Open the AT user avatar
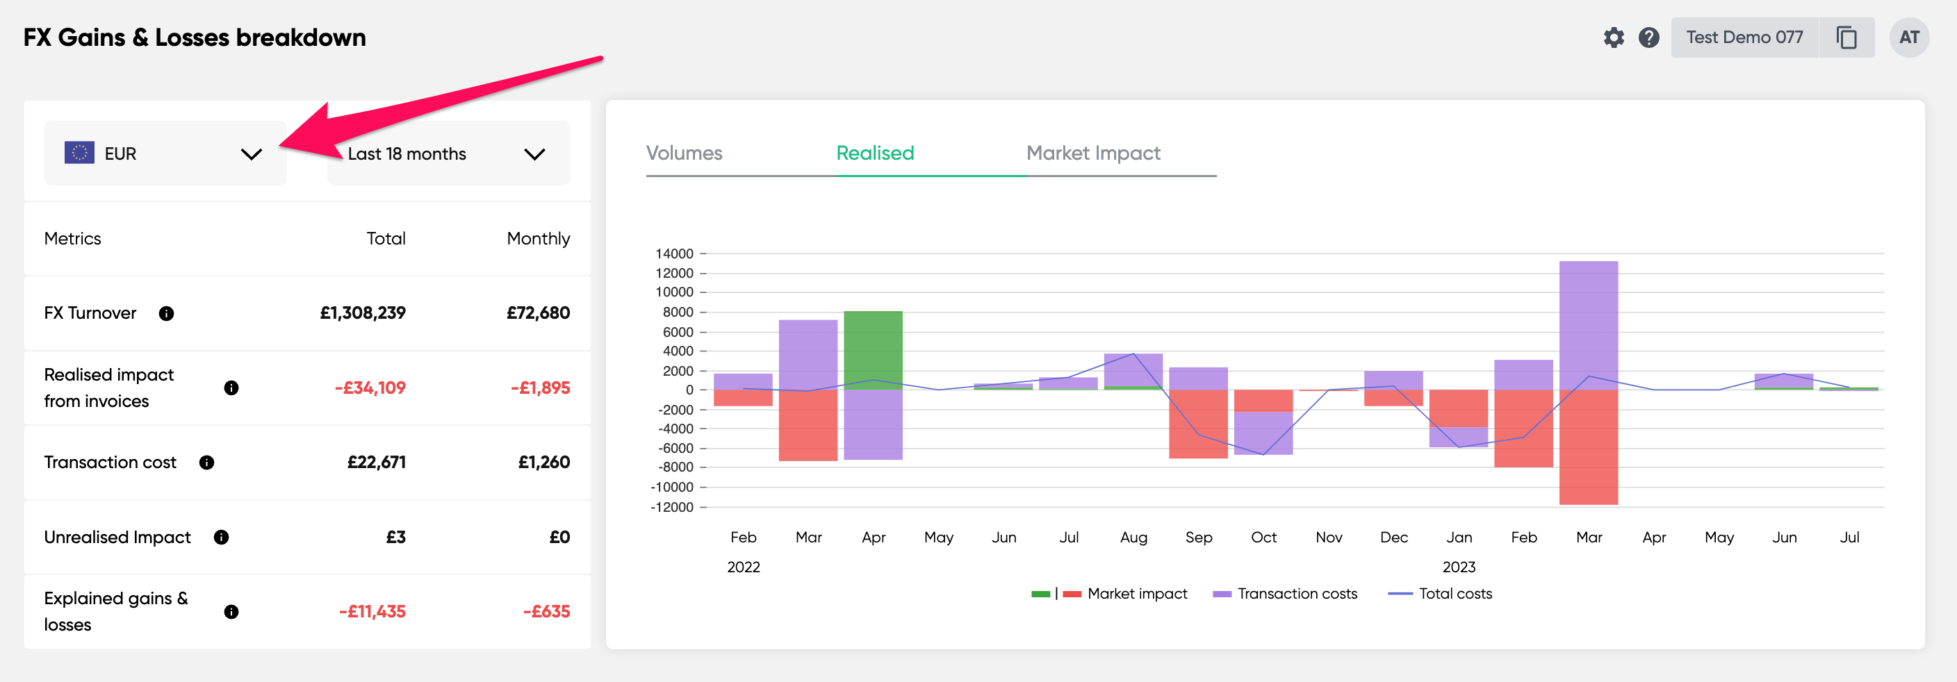Image resolution: width=1957 pixels, height=682 pixels. [x=1909, y=36]
